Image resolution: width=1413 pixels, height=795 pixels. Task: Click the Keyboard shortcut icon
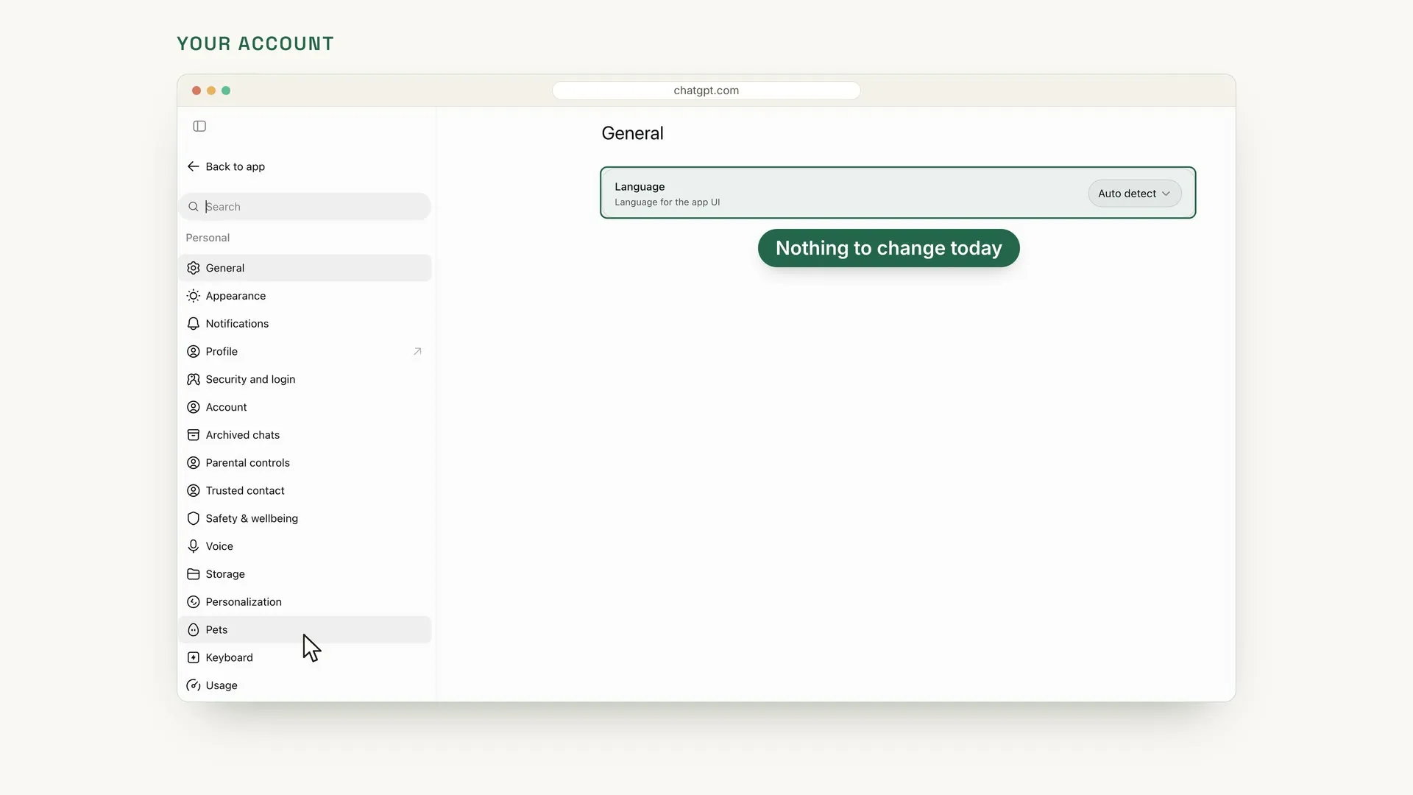(193, 657)
